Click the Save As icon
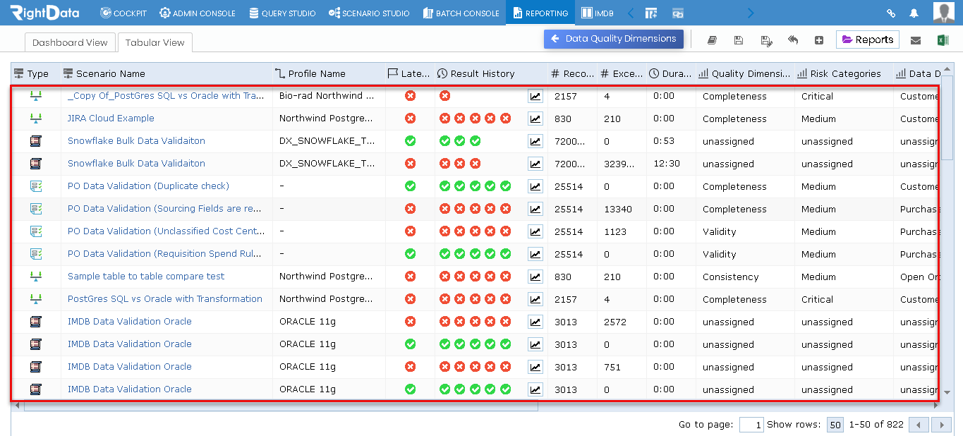The width and height of the screenshot is (963, 436). [x=766, y=40]
